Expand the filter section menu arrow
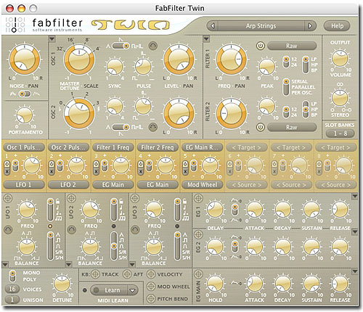This screenshot has height=312, width=363. click(x=206, y=39)
